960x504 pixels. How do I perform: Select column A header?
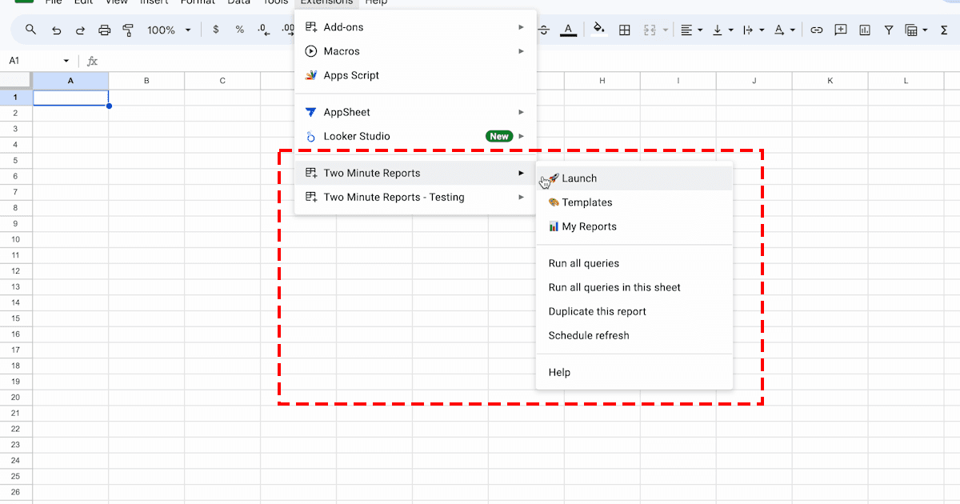(x=70, y=81)
